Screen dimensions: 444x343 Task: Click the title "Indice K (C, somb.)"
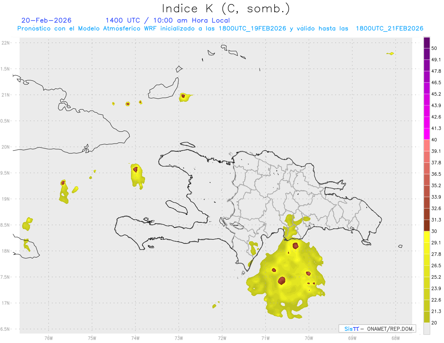click(226, 9)
